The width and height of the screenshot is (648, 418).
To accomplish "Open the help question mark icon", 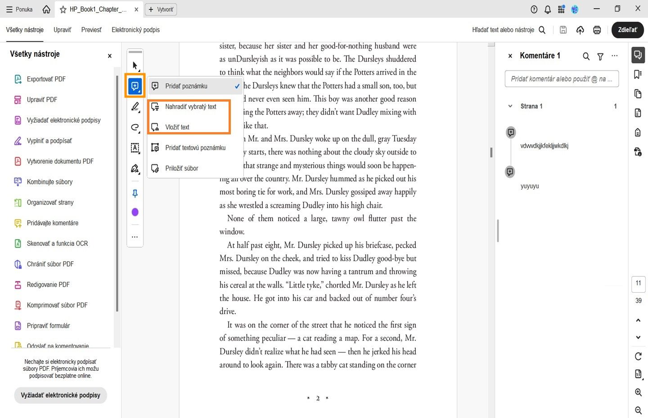I will pos(534,9).
